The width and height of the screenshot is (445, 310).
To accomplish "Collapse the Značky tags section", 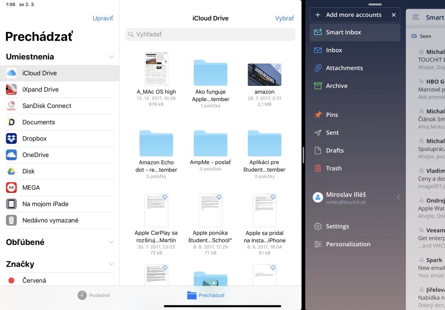I will point(111,264).
